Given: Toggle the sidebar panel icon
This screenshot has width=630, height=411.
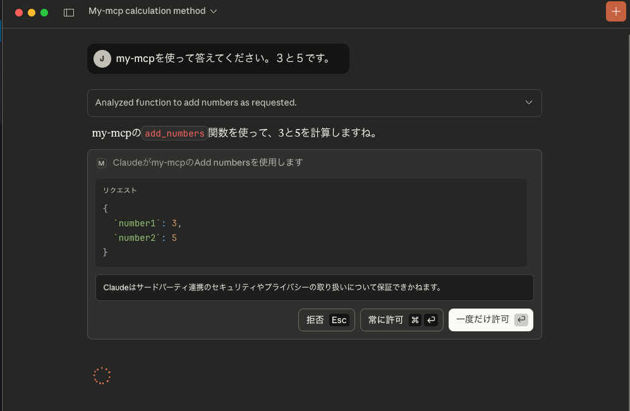Looking at the screenshot, I should point(69,12).
